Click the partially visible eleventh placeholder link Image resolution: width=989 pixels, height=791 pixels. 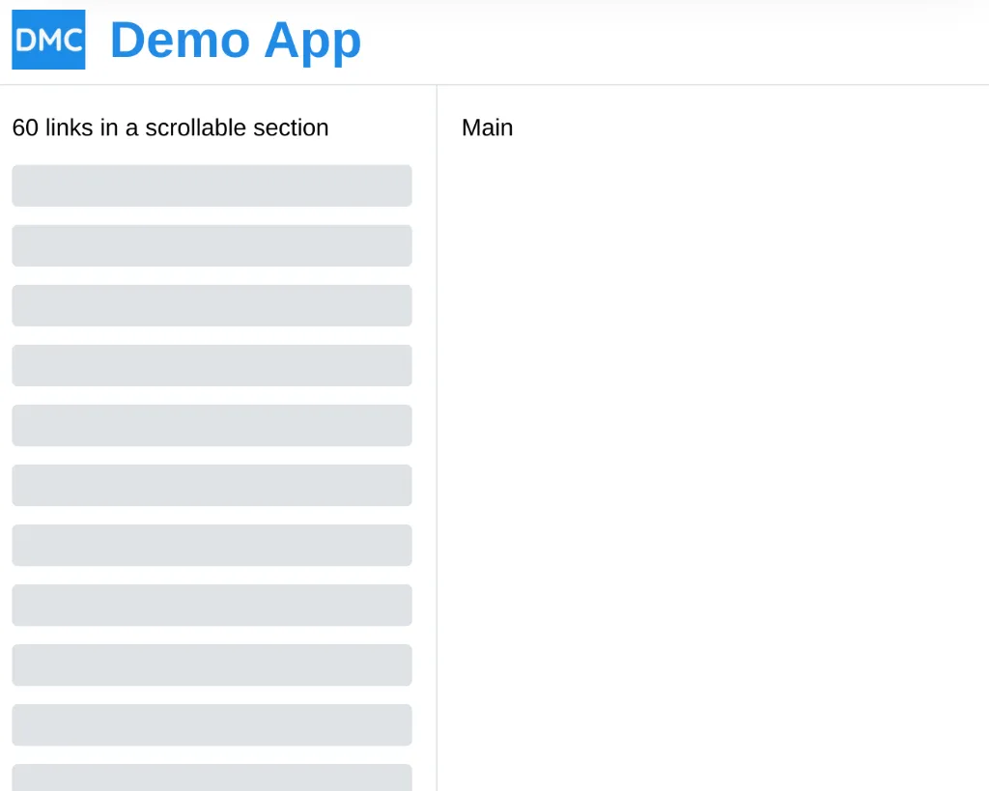click(212, 777)
